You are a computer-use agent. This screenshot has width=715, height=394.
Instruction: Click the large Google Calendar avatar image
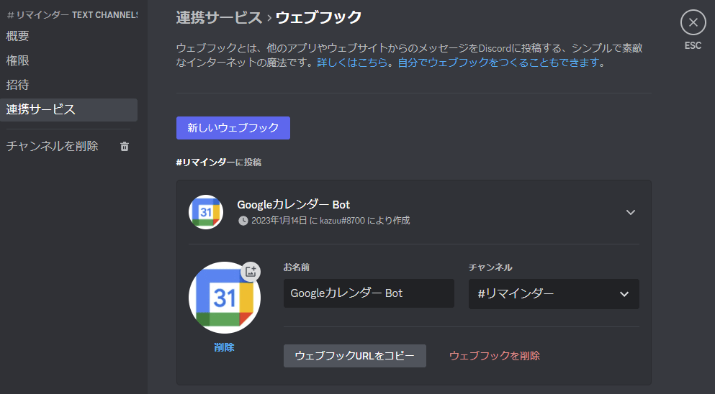225,298
